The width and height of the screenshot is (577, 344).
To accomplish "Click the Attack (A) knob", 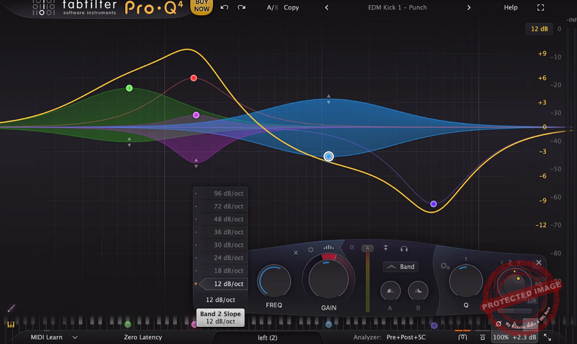I will tap(390, 291).
